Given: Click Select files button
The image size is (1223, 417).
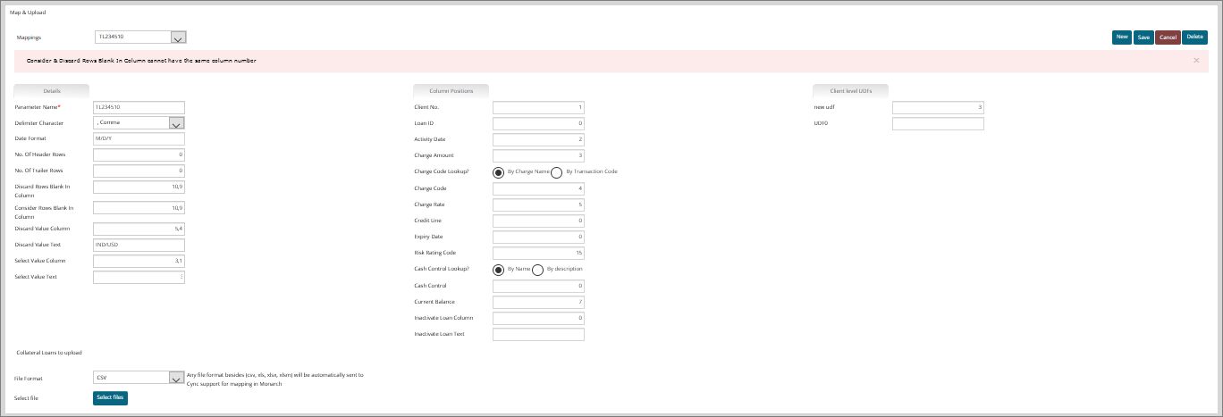Looking at the screenshot, I should pyautogui.click(x=110, y=398).
